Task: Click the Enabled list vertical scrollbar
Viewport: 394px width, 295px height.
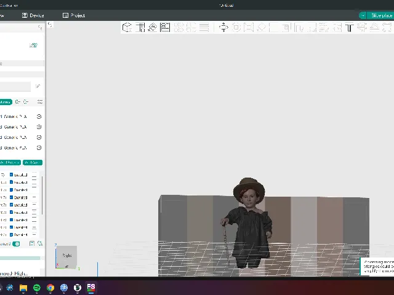Action: [42, 195]
